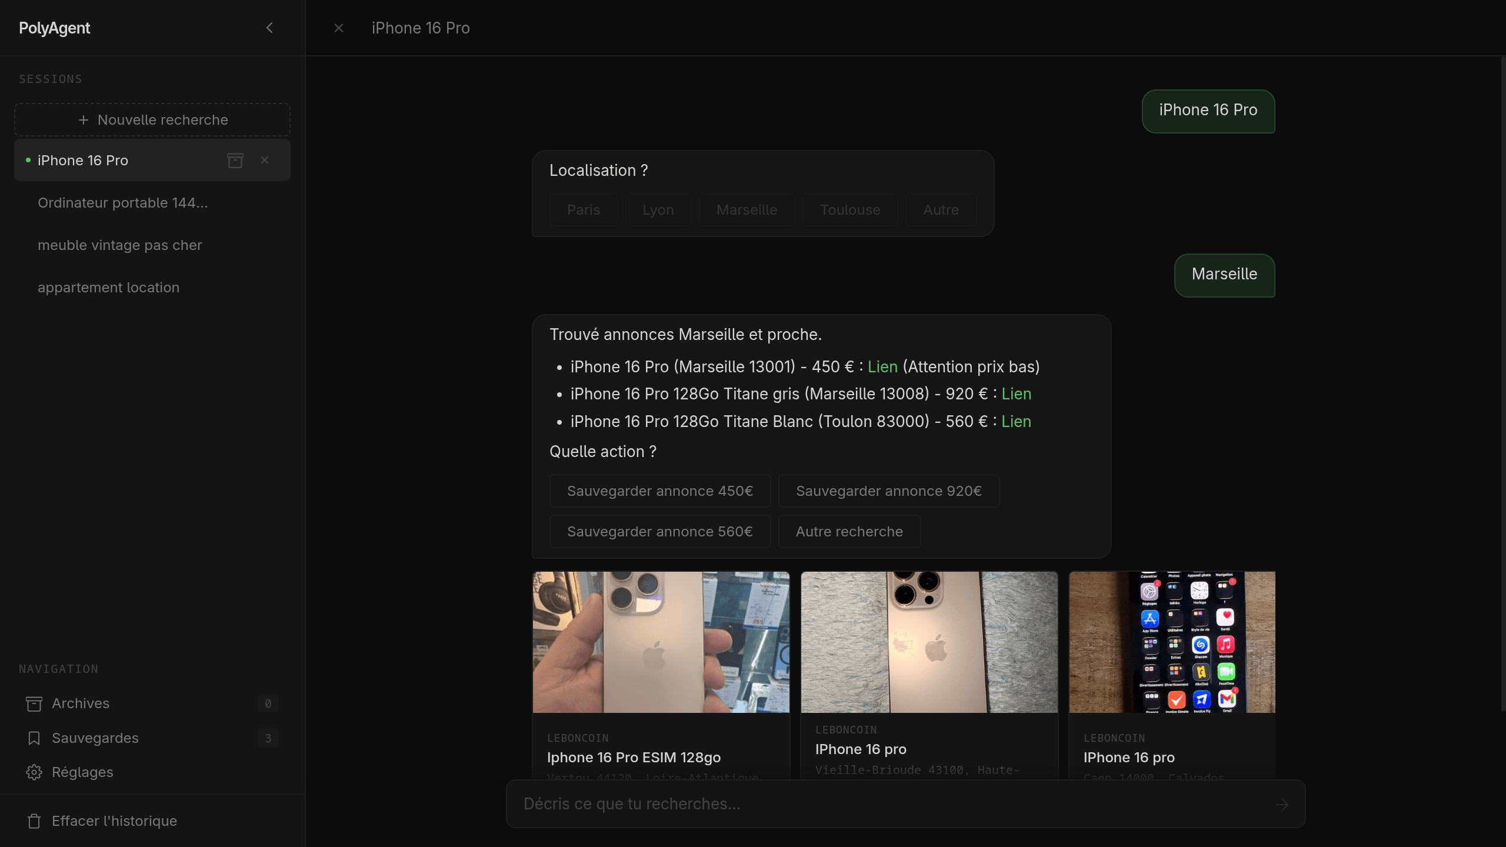The width and height of the screenshot is (1506, 847).
Task: Choose Marseille location chip
Action: 747,210
